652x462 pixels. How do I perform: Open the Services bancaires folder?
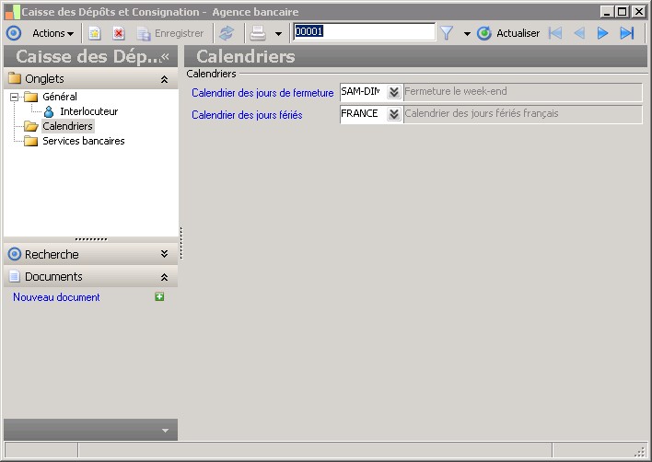click(84, 141)
